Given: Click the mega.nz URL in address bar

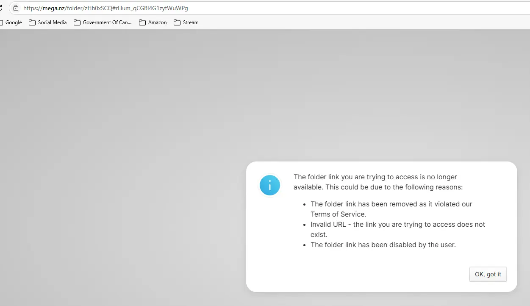Looking at the screenshot, I should click(105, 8).
